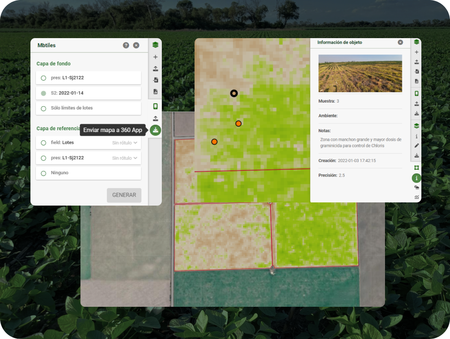Select the pencil edit icon
Image resolution: width=450 pixels, height=339 pixels.
click(x=416, y=146)
